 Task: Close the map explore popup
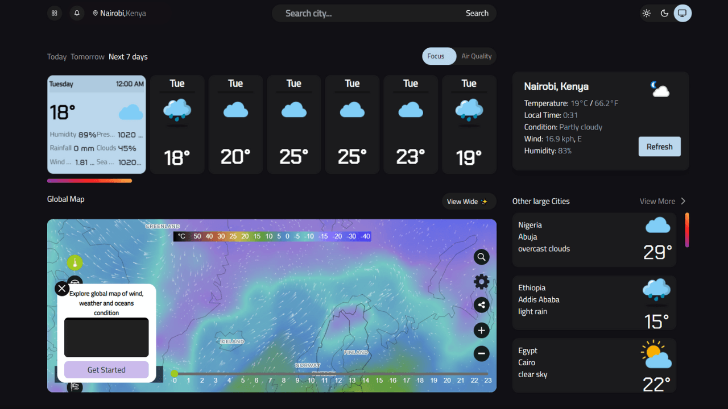[62, 289]
